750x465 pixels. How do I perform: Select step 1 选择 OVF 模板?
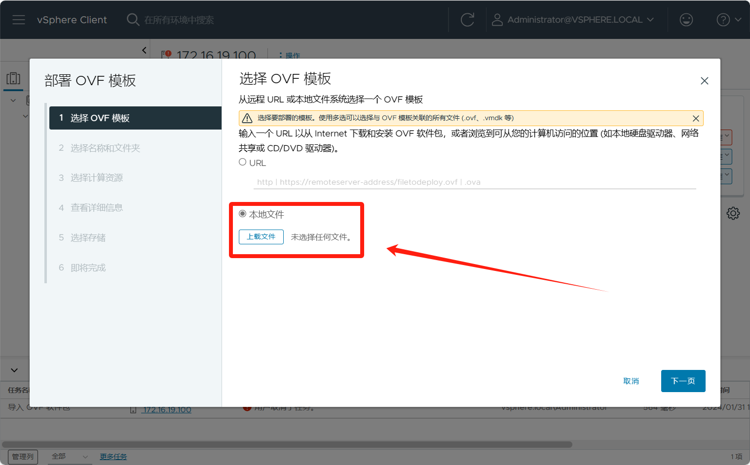135,118
